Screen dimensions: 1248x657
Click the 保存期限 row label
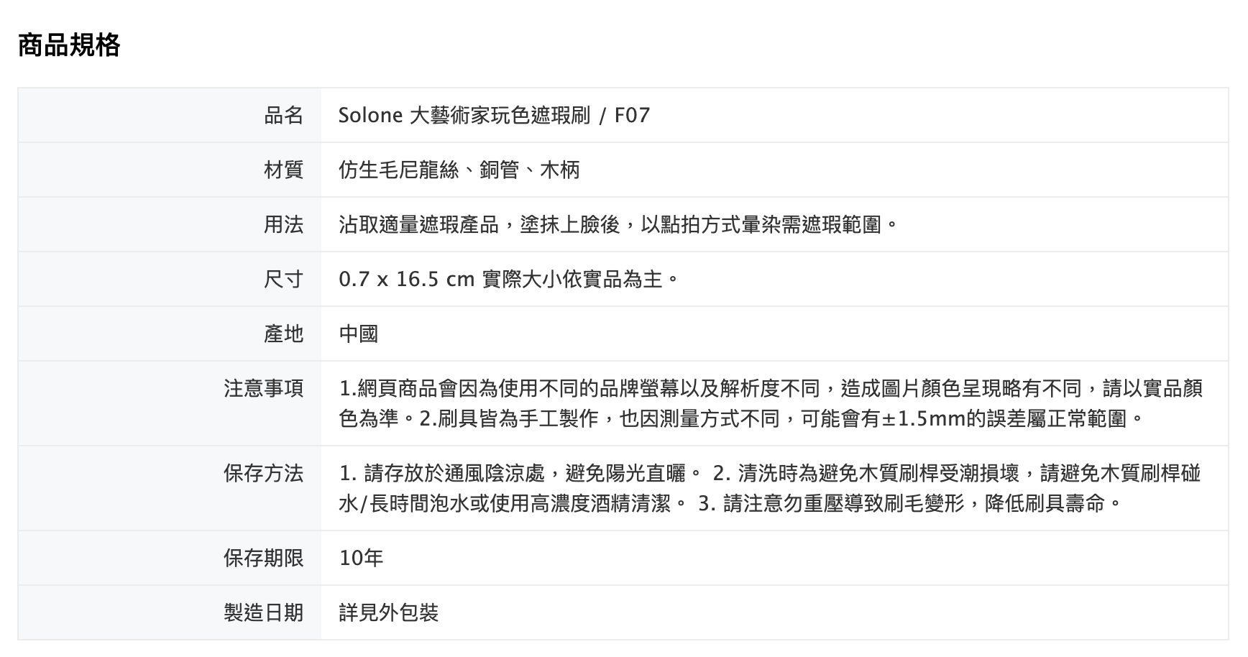pos(263,559)
